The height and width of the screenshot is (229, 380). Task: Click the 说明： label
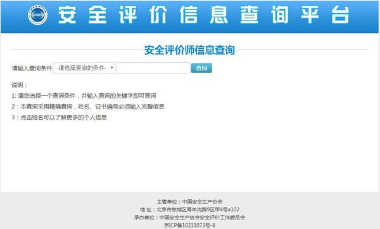[20, 85]
